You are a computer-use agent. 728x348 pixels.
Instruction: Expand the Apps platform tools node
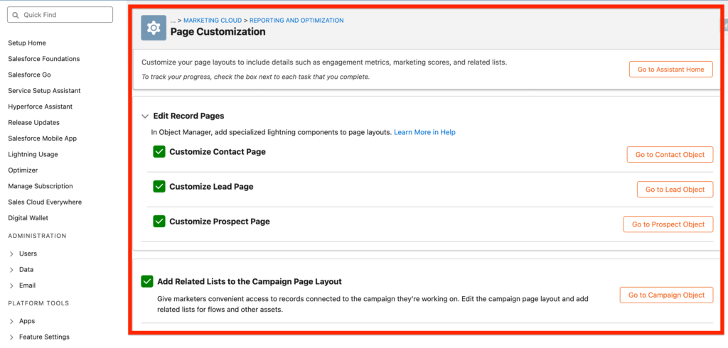pos(12,321)
